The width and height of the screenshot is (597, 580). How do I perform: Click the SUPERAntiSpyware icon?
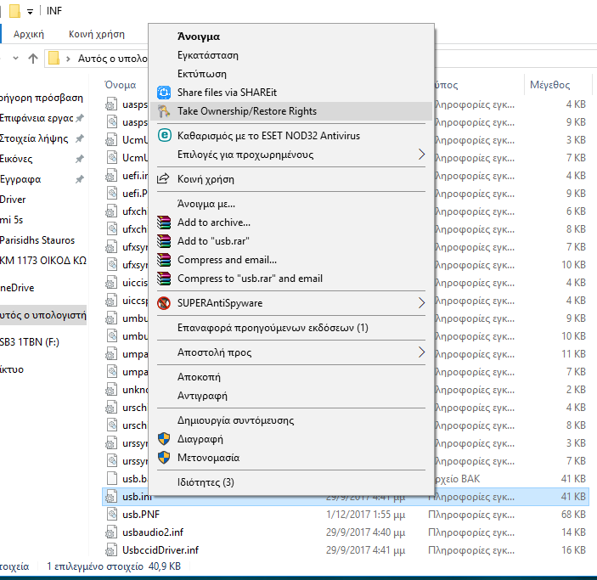click(164, 303)
